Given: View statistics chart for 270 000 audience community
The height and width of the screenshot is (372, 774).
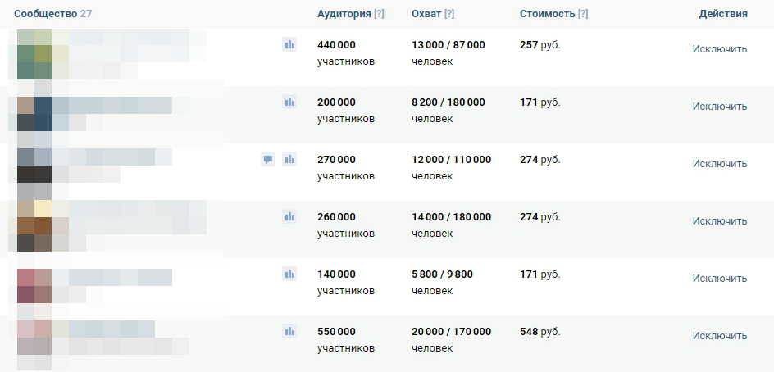Looking at the screenshot, I should (x=289, y=159).
